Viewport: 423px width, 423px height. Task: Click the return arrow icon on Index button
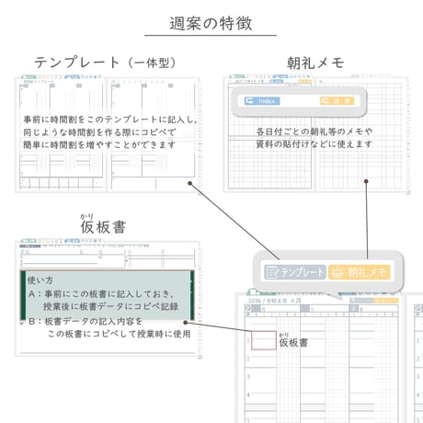250,101
